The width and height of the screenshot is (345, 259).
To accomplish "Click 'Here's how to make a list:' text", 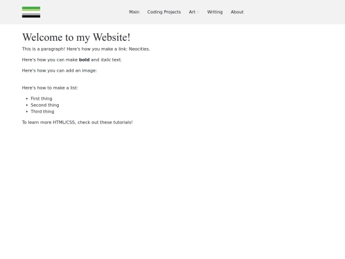I will click(x=50, y=88).
